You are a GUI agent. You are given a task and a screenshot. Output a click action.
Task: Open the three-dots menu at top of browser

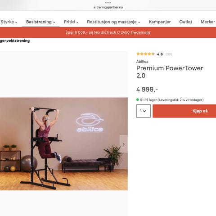(x=108, y=3)
